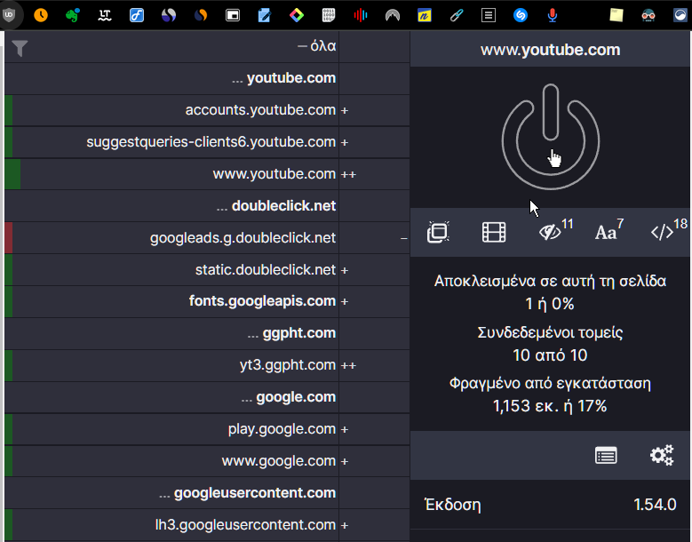Select the '... ggpht.com' domain row

coord(171,333)
